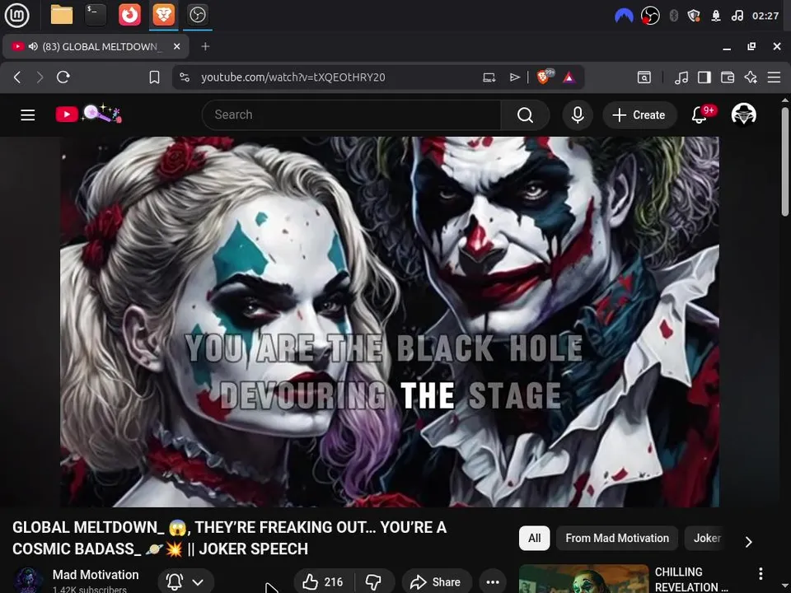The width and height of the screenshot is (791, 593).
Task: Click the video player to pause
Action: tap(390, 322)
